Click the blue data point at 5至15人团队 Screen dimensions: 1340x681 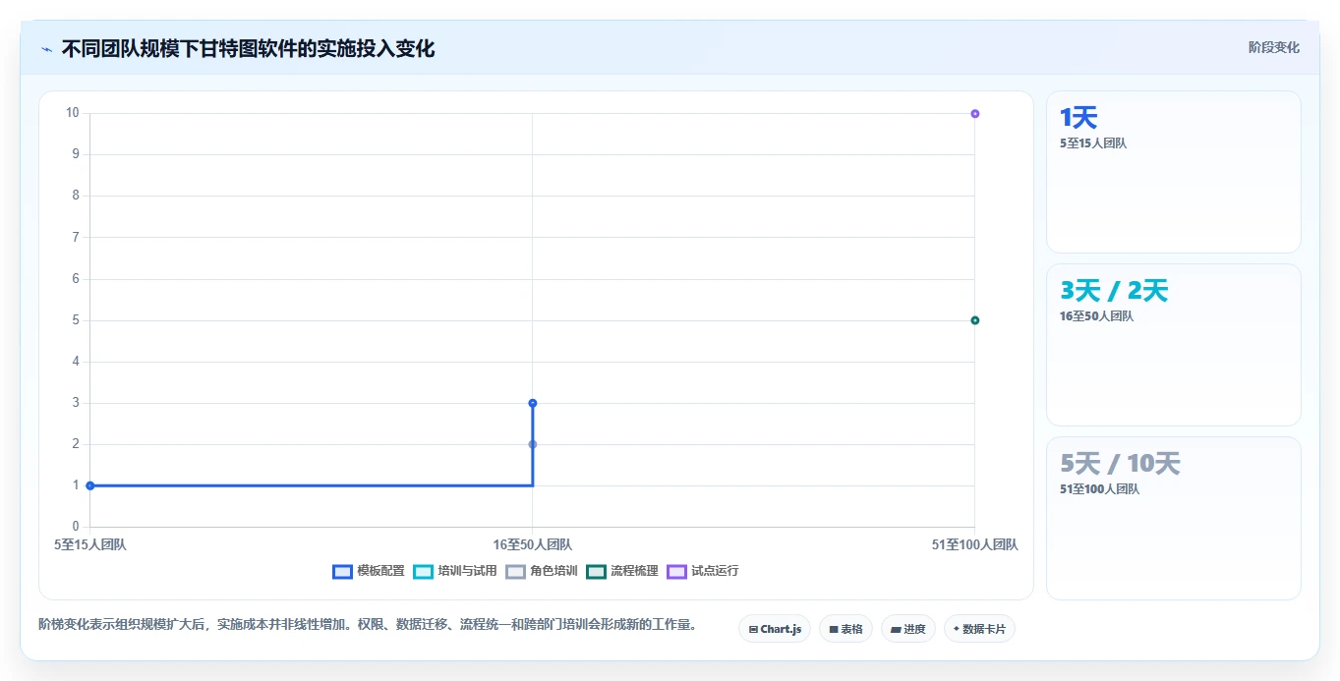coord(90,485)
